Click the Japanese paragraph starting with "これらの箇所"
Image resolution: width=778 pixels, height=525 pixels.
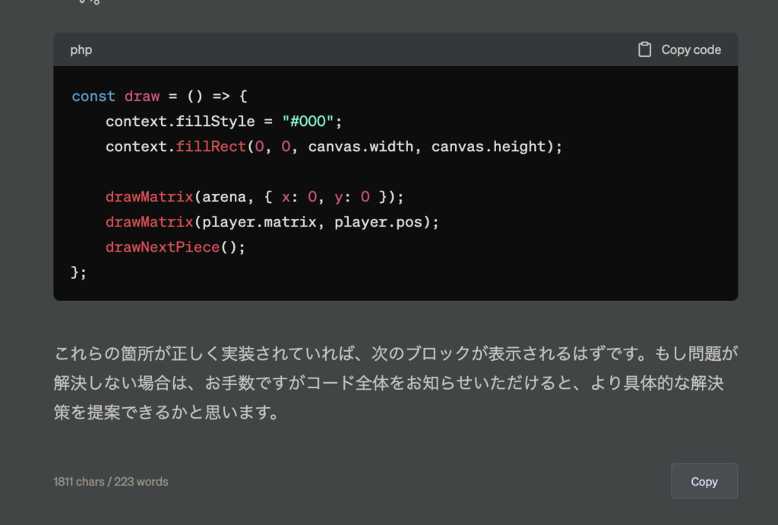(x=395, y=354)
